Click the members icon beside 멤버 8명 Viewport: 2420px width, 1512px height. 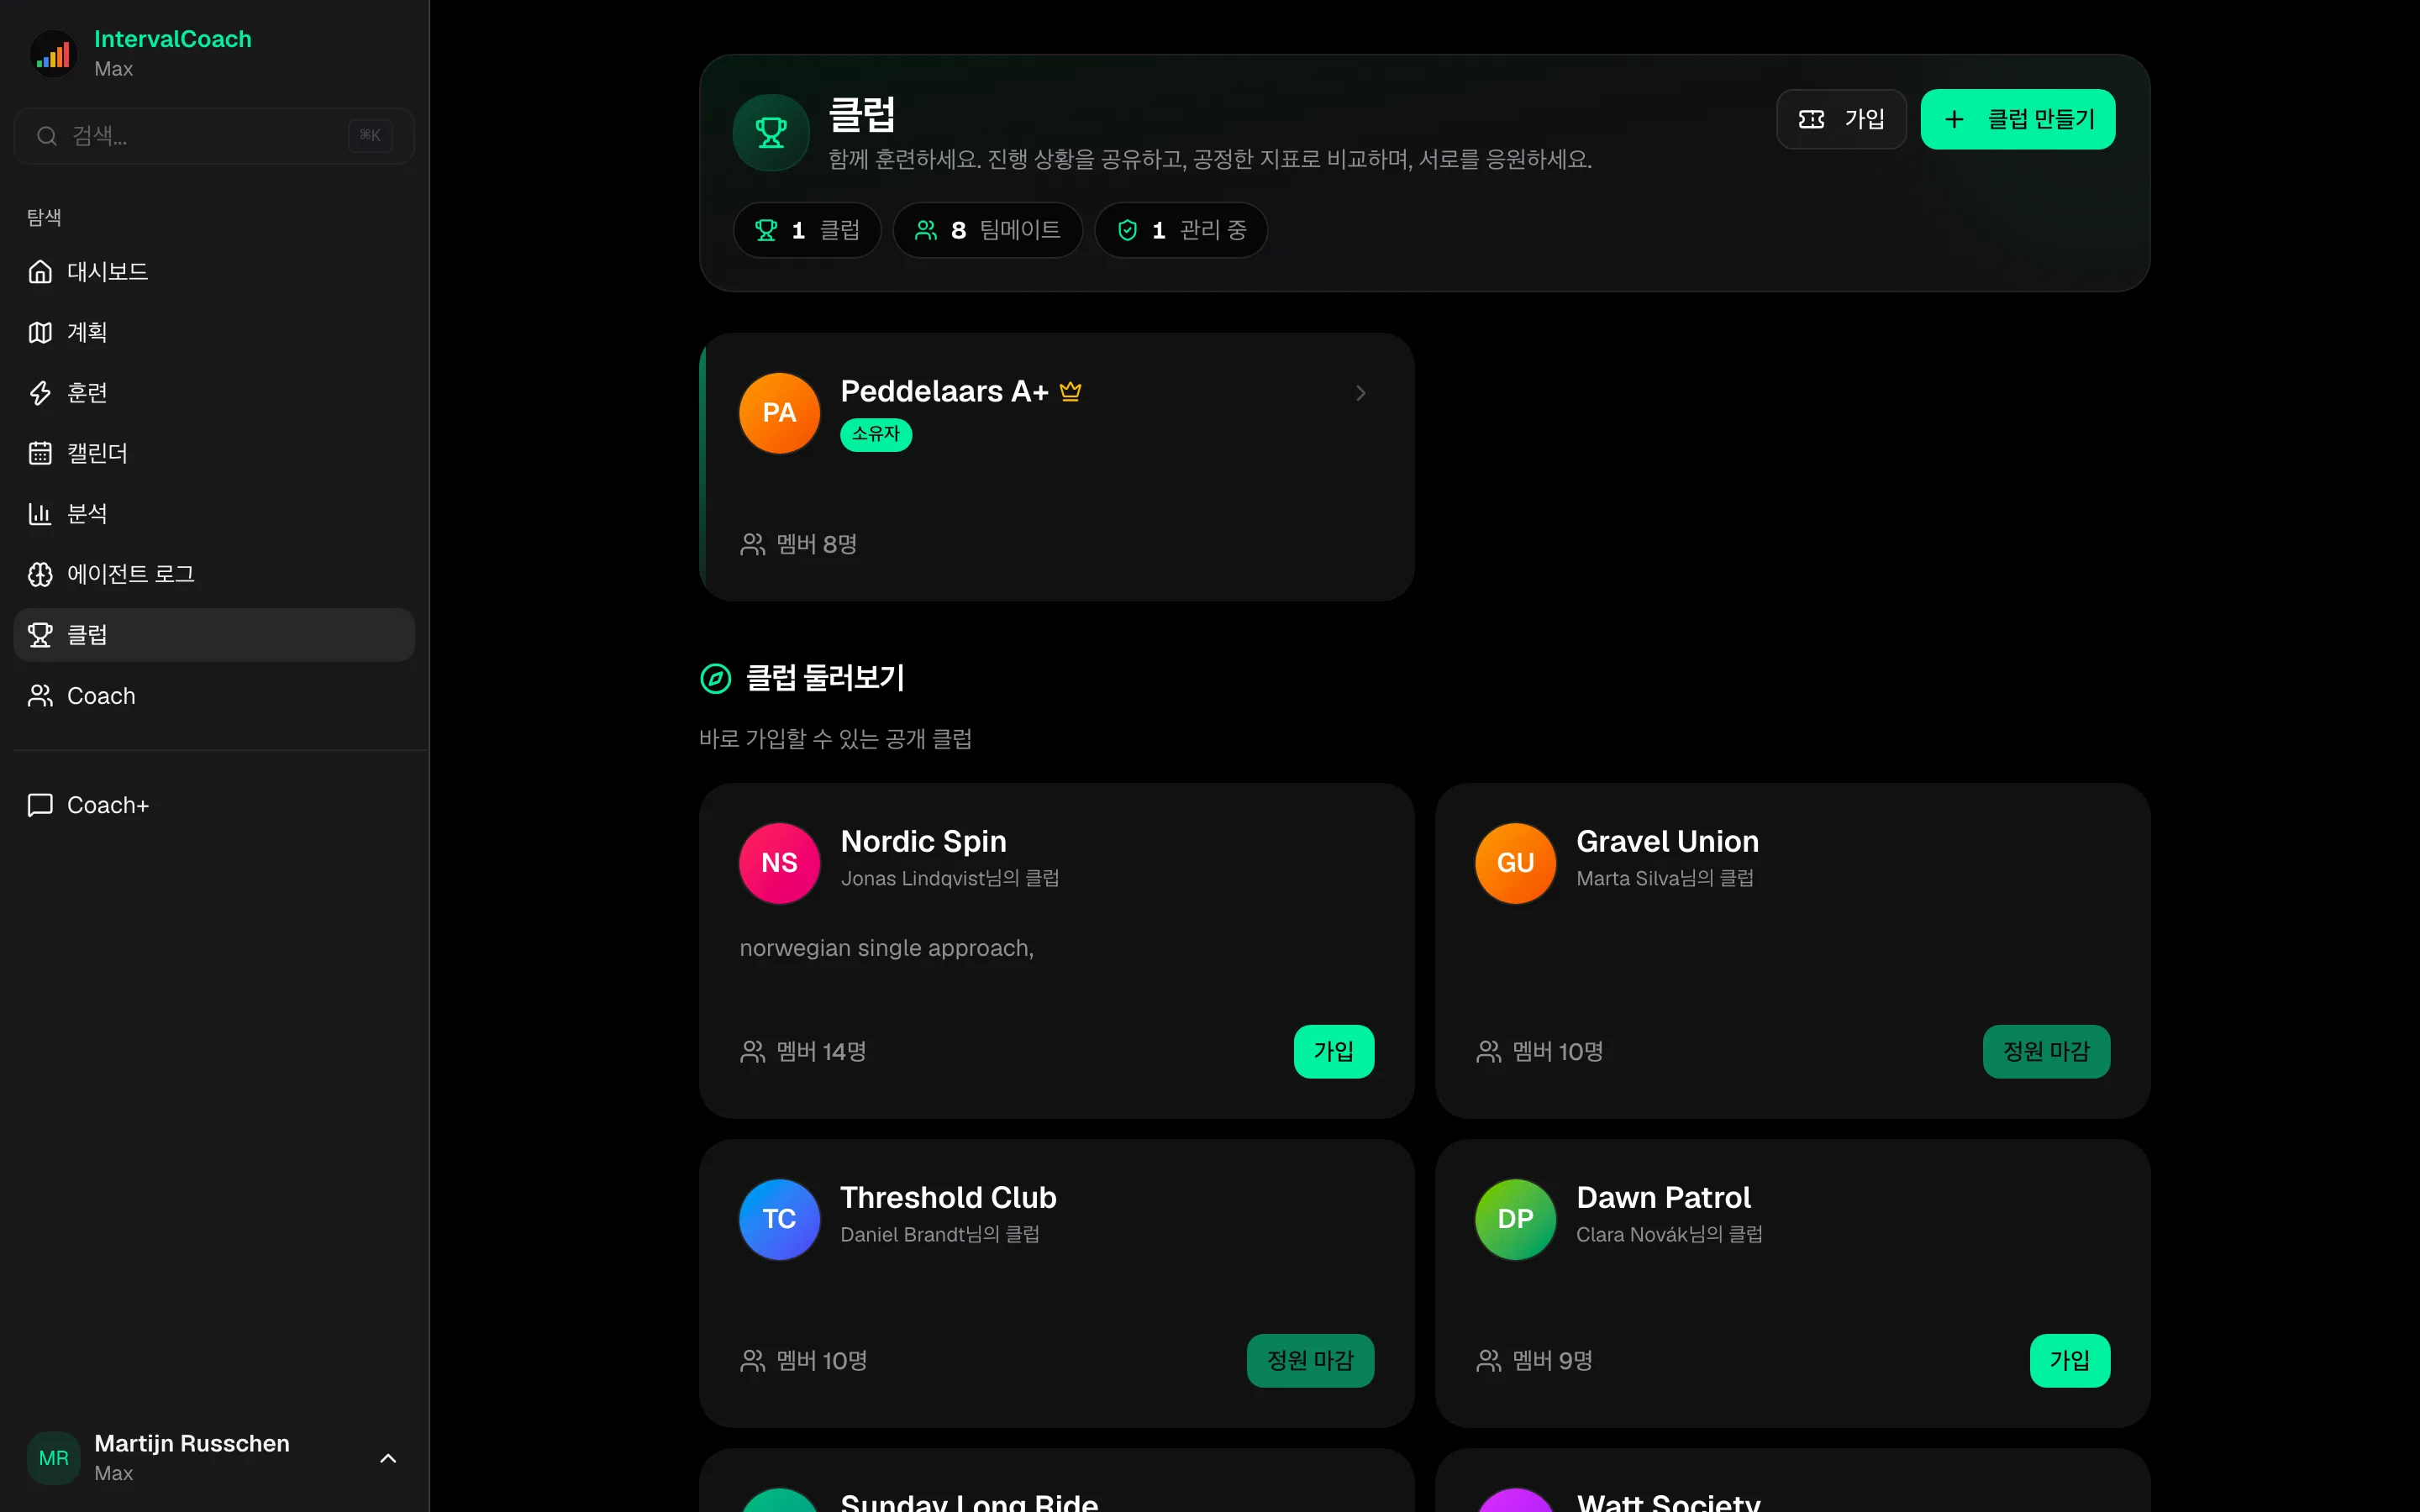[752, 544]
